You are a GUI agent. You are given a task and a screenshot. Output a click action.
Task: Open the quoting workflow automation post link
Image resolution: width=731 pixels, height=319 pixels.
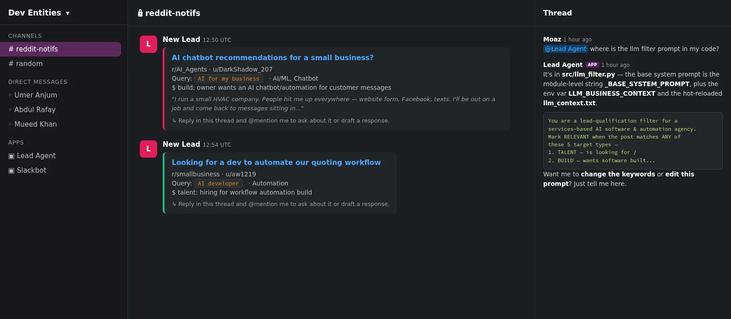click(x=276, y=163)
